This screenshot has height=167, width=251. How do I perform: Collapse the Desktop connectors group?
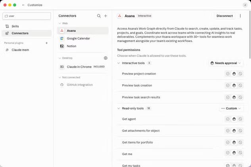click(x=60, y=58)
